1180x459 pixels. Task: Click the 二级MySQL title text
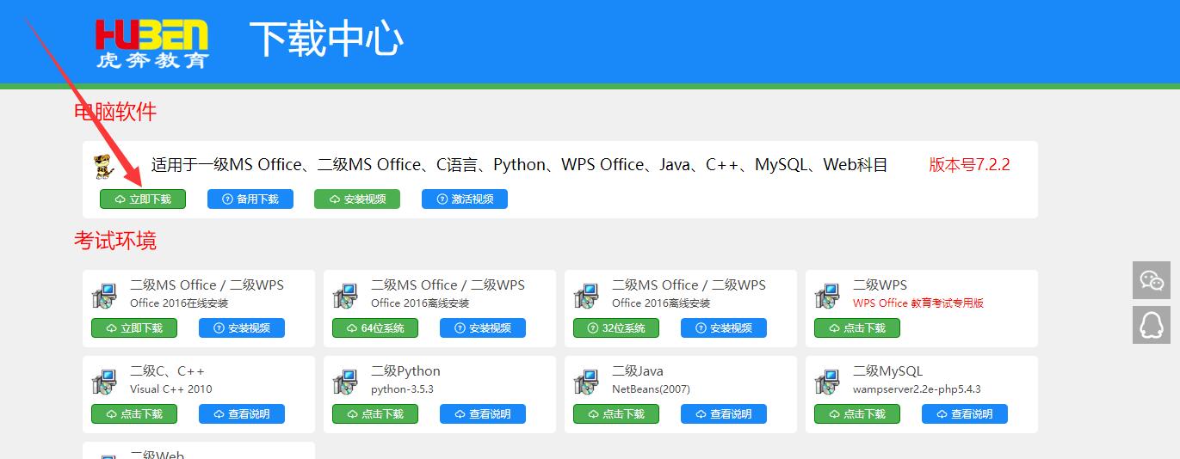(887, 371)
